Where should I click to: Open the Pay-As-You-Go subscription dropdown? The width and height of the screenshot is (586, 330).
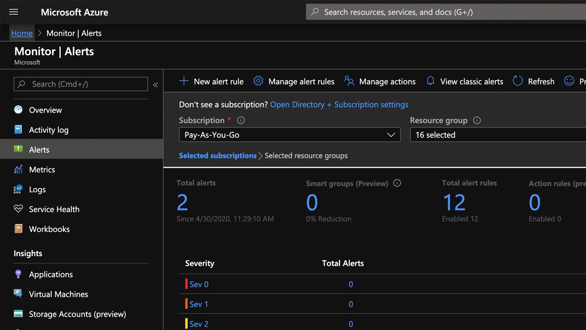pos(290,135)
